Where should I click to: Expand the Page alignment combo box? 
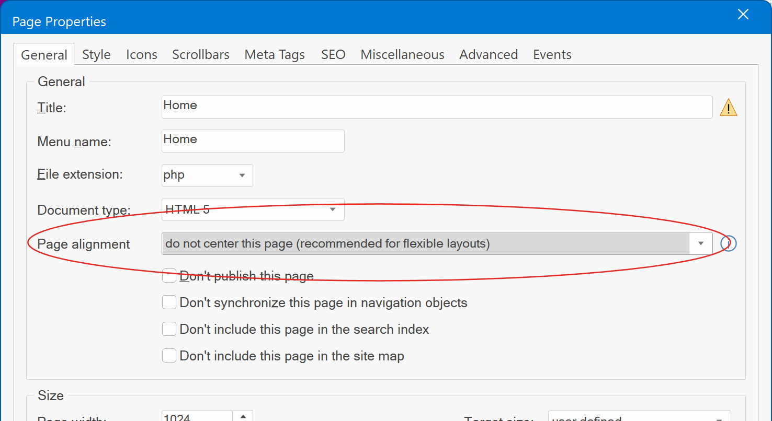click(437, 243)
